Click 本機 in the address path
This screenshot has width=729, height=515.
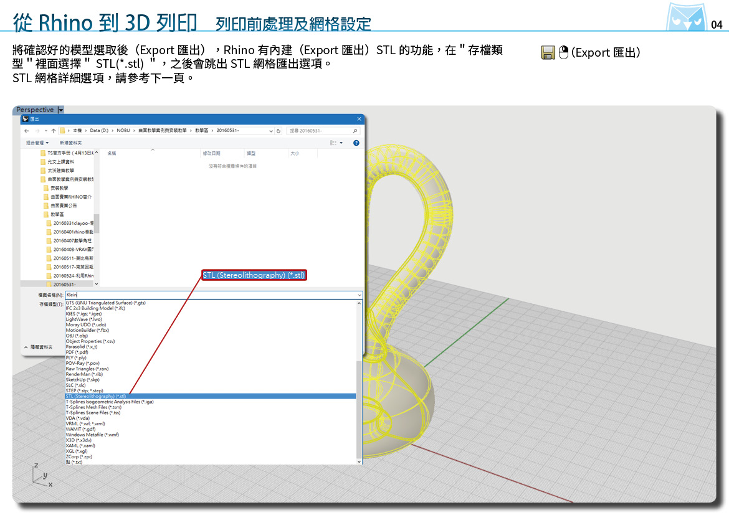click(x=77, y=131)
